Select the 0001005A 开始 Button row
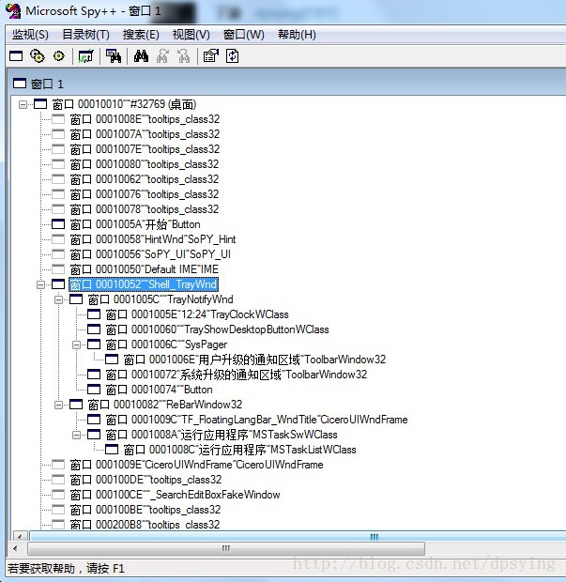Screen dimensions: 566x582 [135, 224]
